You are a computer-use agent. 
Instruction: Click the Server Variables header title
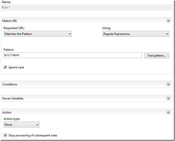[13, 98]
